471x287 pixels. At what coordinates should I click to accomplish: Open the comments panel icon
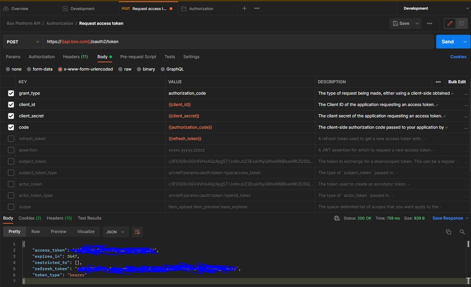coord(461,23)
